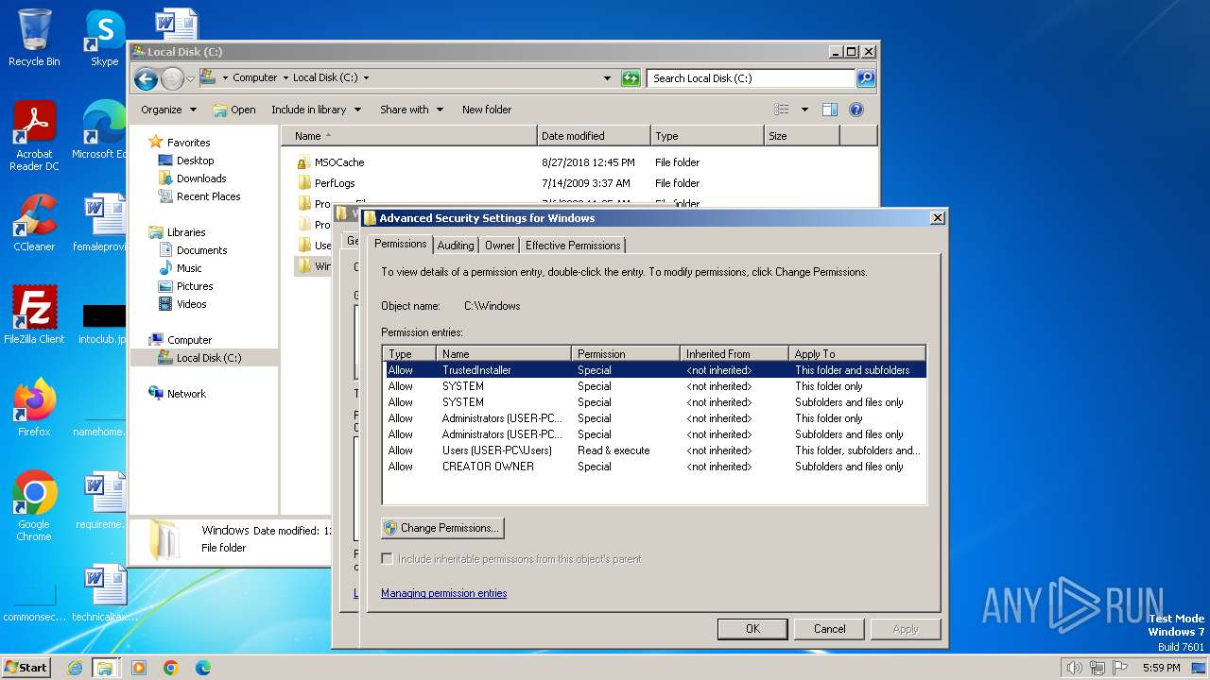Launch Firefox from the desktop
This screenshot has width=1210, height=680.
[x=34, y=408]
